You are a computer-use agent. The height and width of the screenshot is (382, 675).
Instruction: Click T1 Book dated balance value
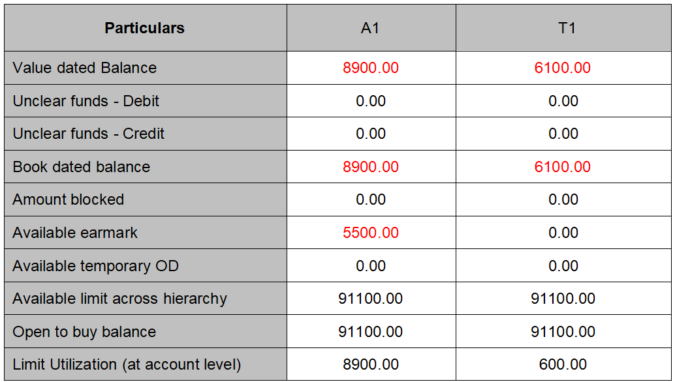point(563,167)
